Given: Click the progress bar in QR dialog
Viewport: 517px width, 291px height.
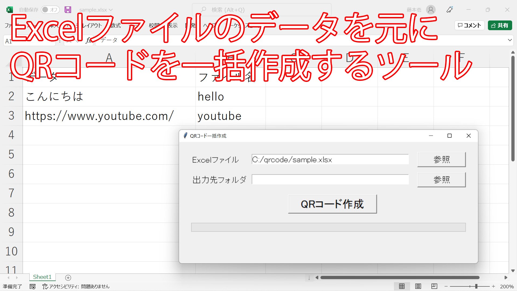Looking at the screenshot, I should 329,227.
